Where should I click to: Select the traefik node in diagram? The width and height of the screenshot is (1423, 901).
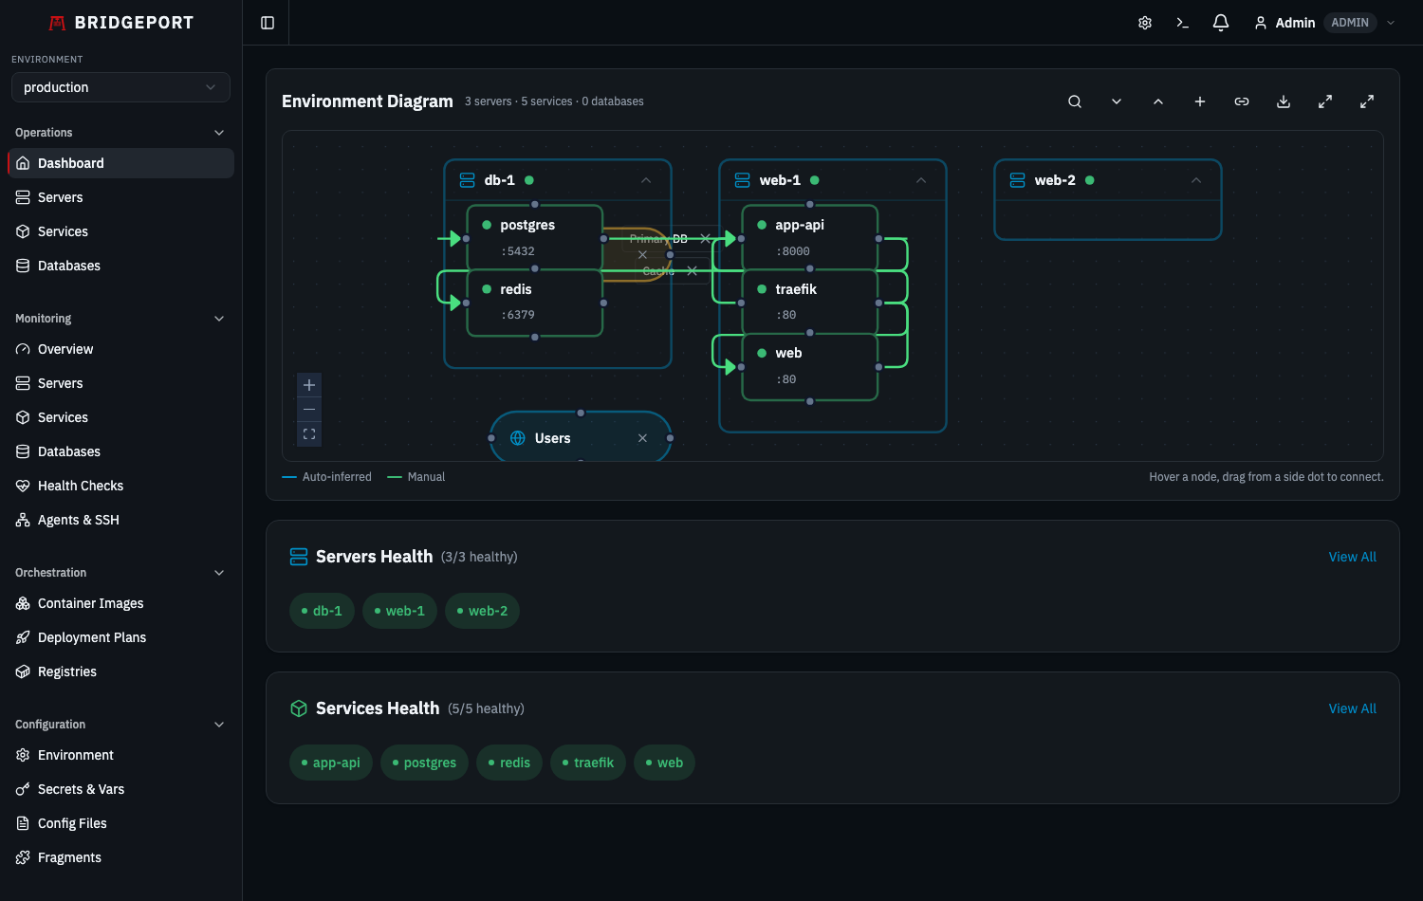click(810, 303)
